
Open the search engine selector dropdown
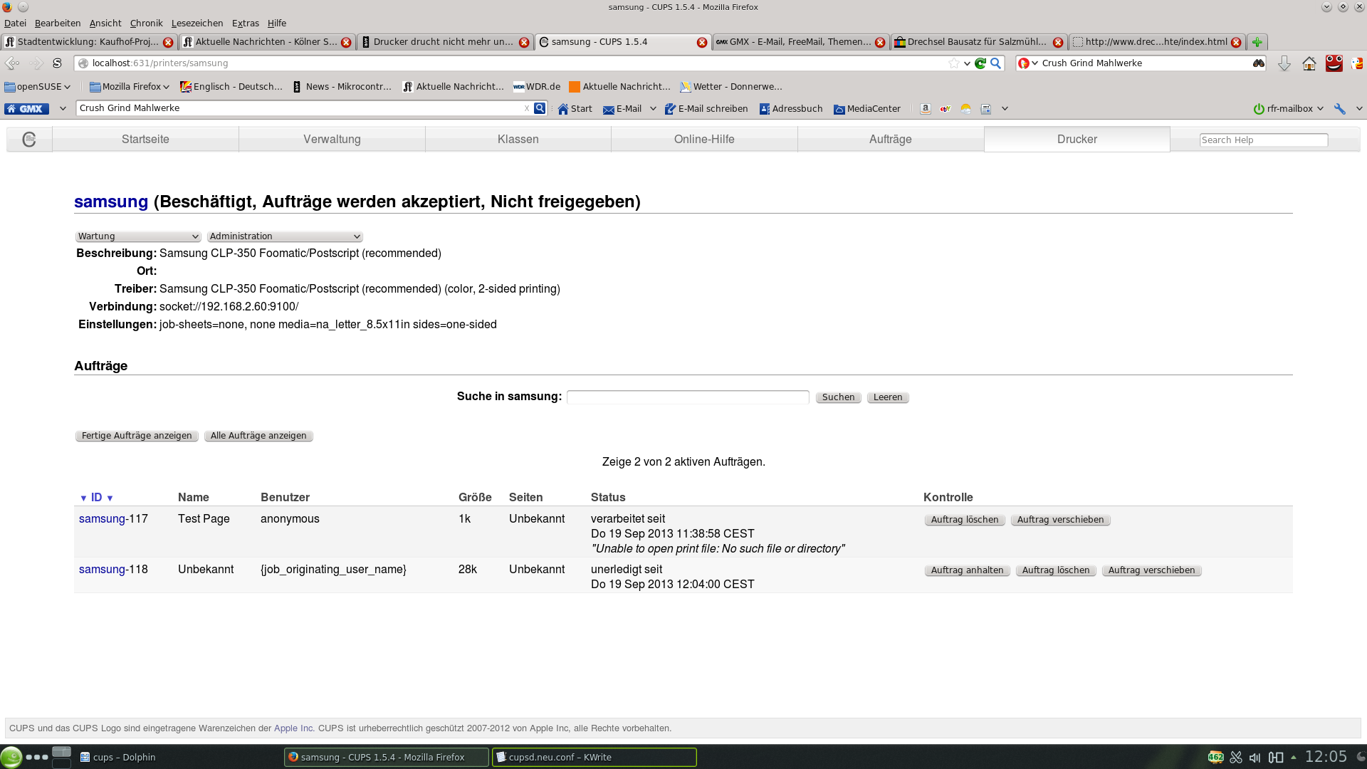(1028, 63)
